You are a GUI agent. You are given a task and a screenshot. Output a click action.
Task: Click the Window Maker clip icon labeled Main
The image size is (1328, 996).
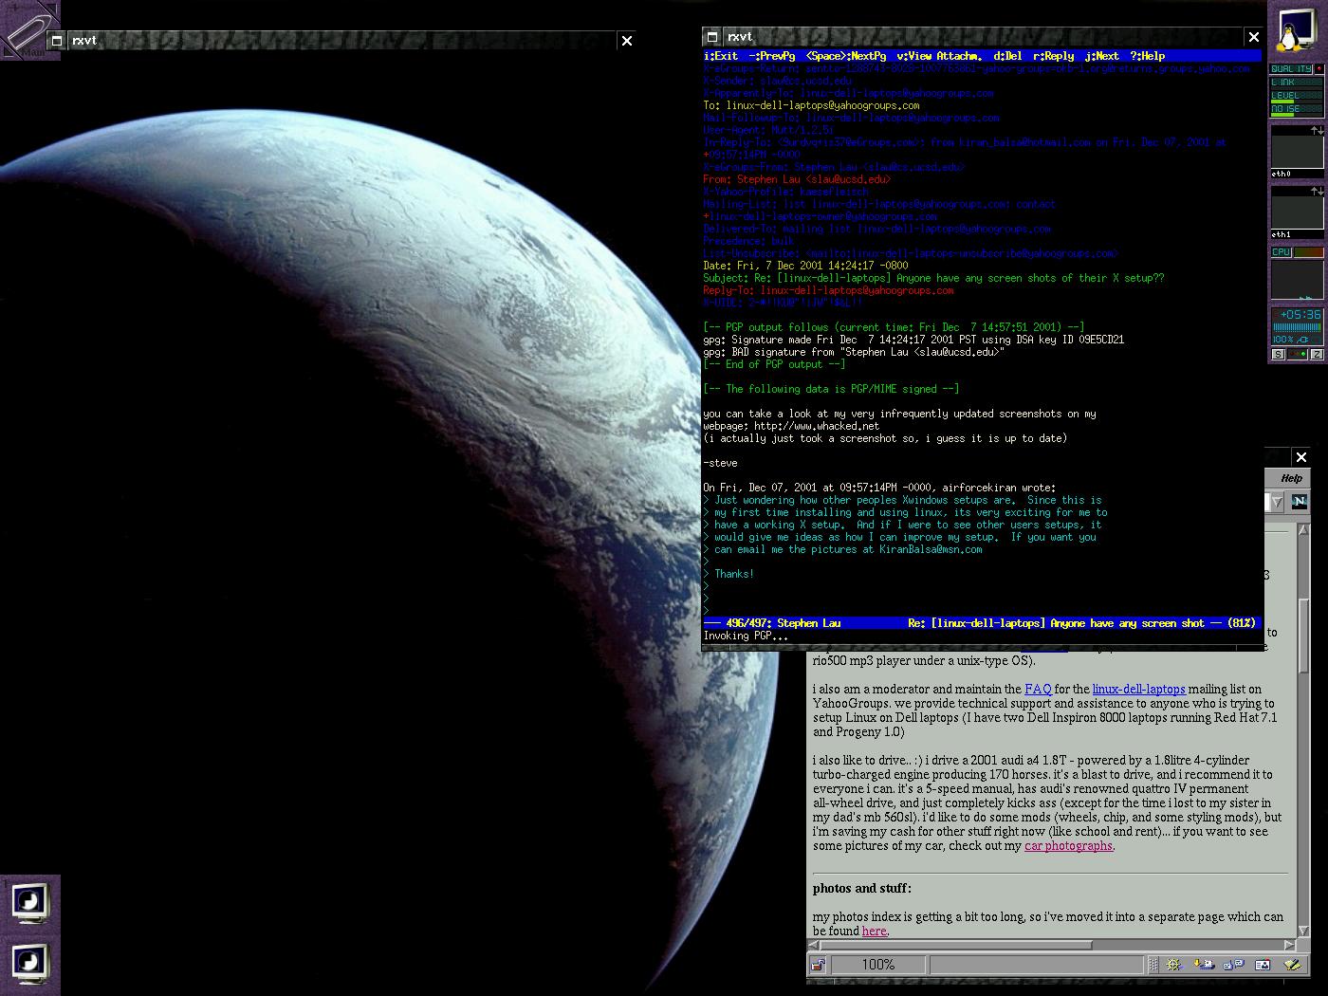pos(29,30)
